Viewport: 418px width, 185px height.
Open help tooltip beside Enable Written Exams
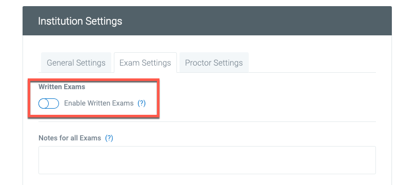(142, 104)
